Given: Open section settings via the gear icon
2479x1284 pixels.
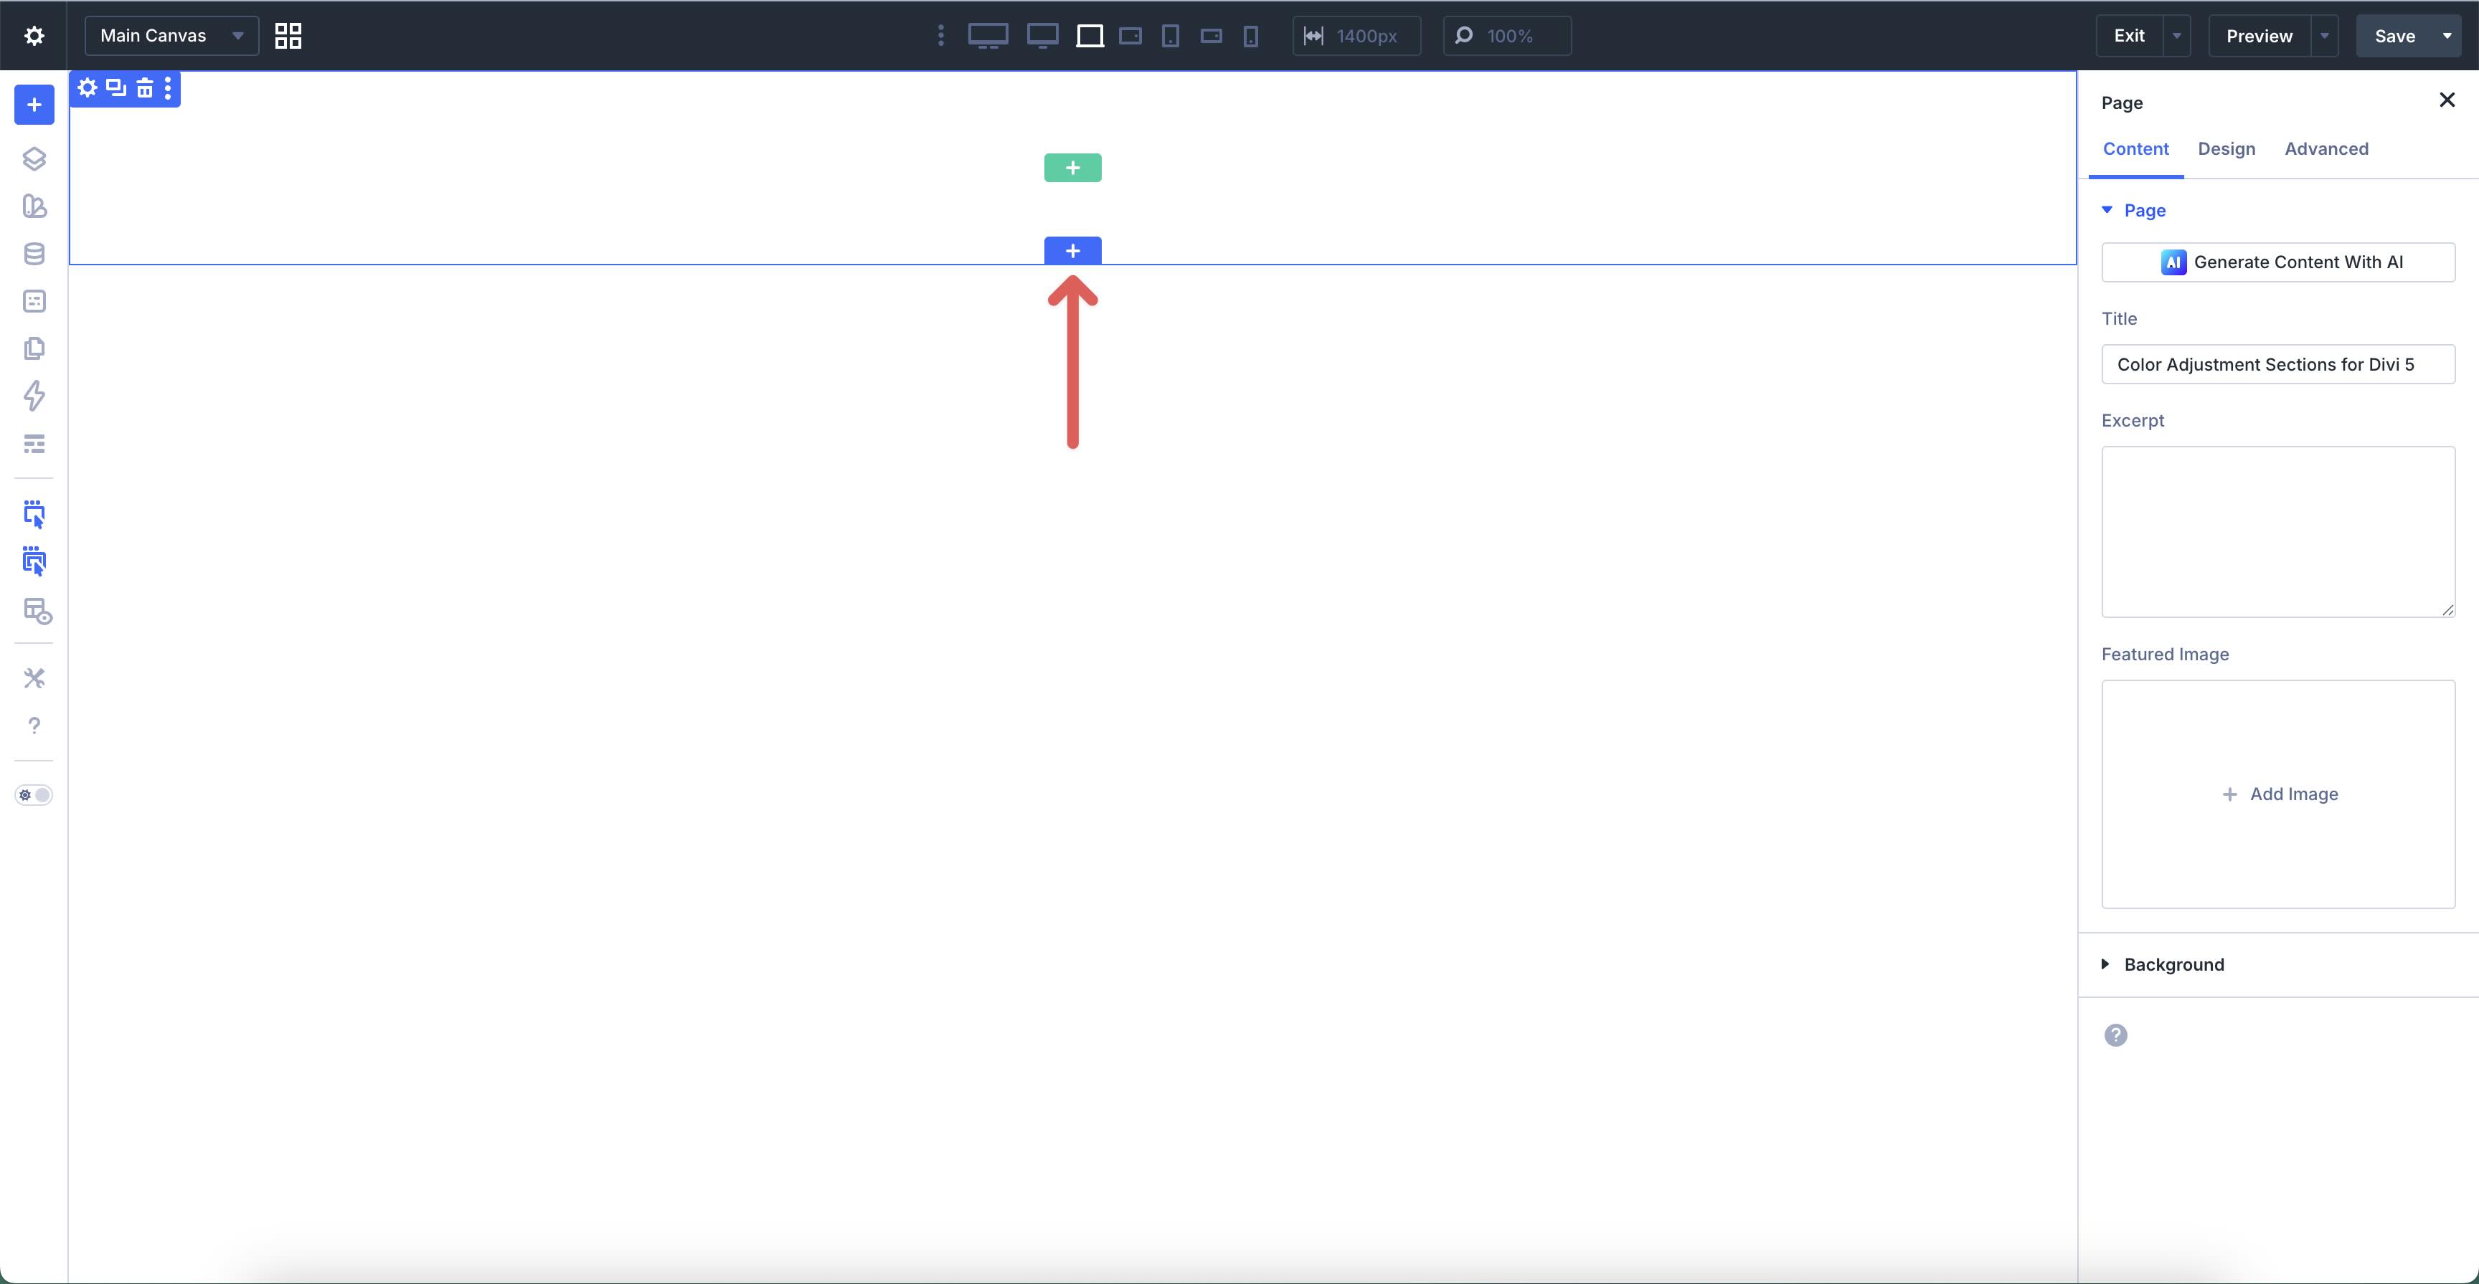Looking at the screenshot, I should pyautogui.click(x=87, y=87).
